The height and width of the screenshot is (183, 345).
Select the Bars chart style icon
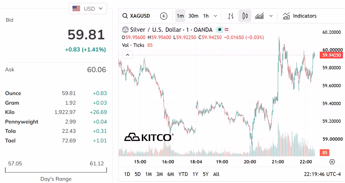click(231, 16)
